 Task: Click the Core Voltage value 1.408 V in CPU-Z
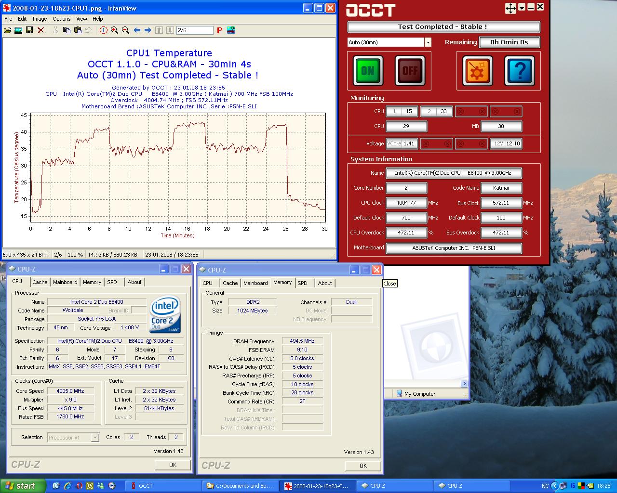pos(130,327)
